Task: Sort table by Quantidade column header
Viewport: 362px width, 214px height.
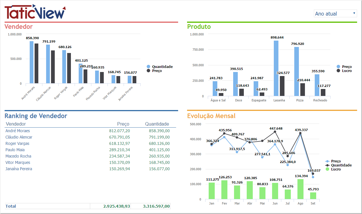Action: tap(157, 124)
